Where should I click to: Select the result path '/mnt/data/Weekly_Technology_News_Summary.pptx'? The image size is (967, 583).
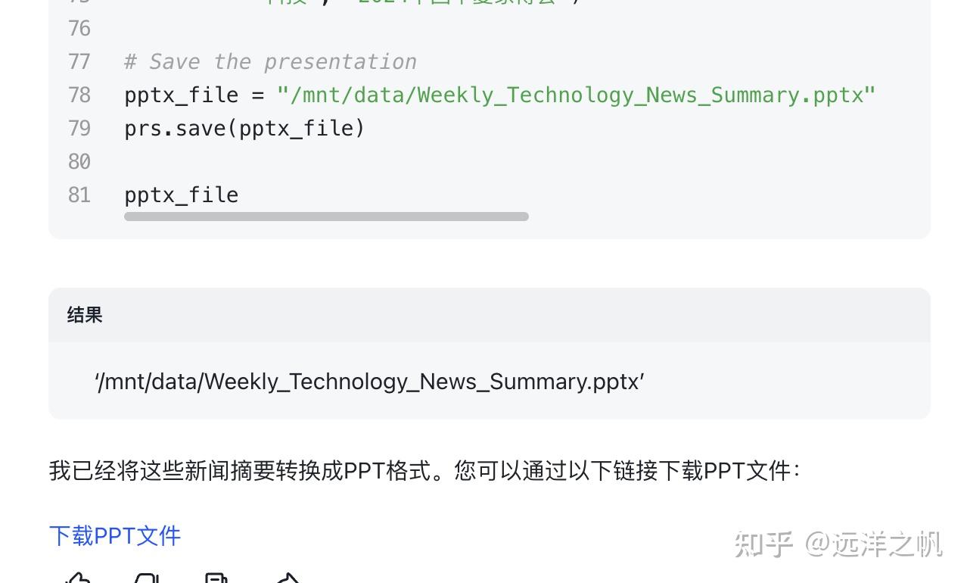point(369,381)
